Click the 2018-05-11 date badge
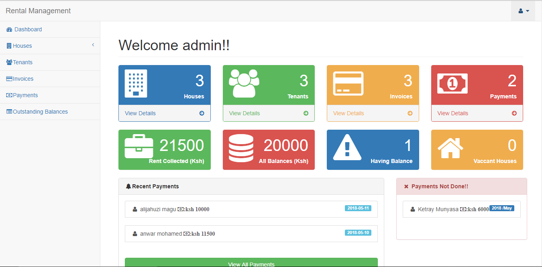The image size is (542, 267). pos(358,208)
